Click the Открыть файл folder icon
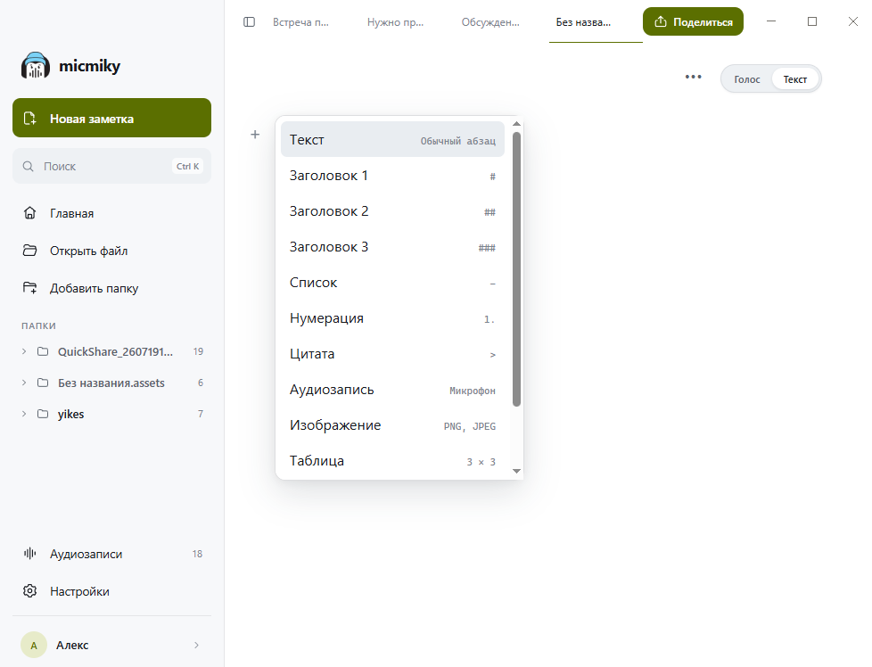This screenshot has width=872, height=667. pos(30,251)
